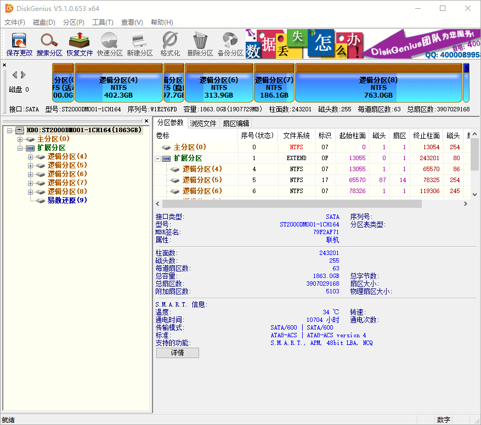Open the 恢复文件 recovery tool
The width and height of the screenshot is (481, 425).
coord(78,44)
